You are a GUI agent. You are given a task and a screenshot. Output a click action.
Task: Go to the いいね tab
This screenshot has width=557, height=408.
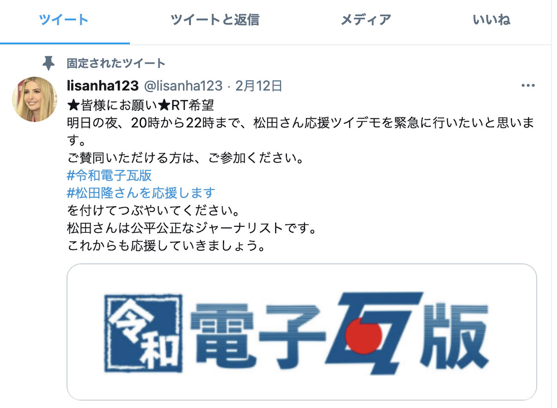pos(492,20)
